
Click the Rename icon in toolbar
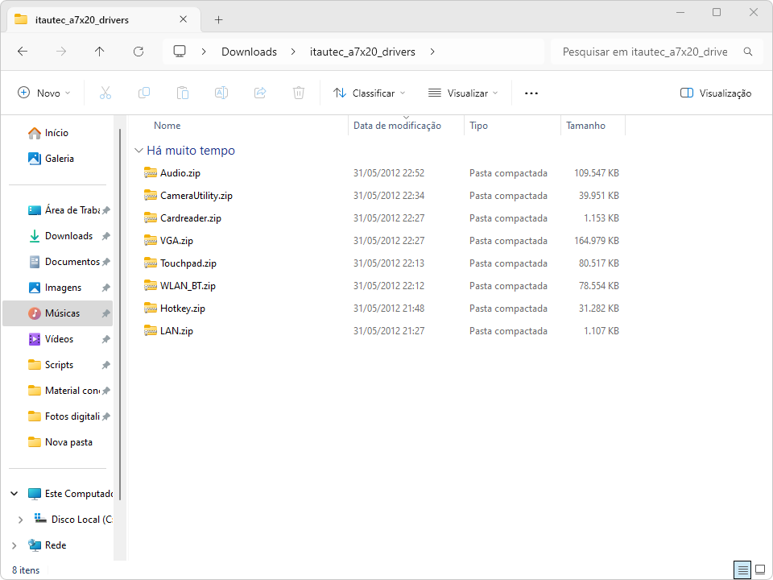(x=221, y=93)
